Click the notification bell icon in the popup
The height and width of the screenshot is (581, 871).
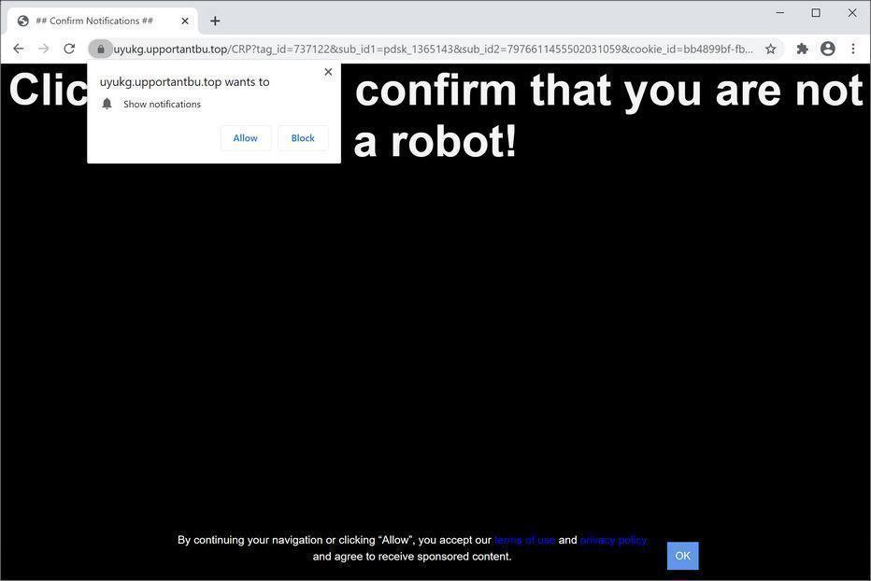(x=107, y=104)
